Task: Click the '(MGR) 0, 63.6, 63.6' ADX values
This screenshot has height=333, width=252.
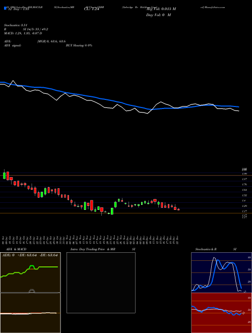Action: 51,41
